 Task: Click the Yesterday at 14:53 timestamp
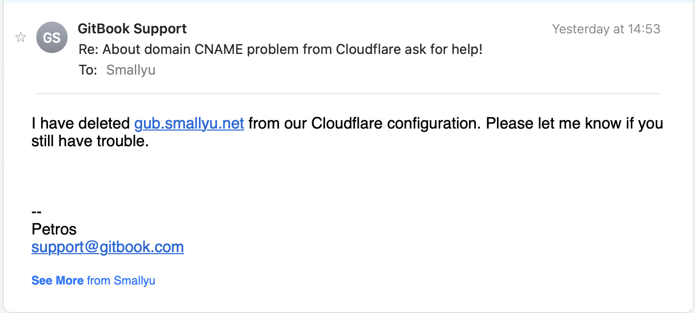pyautogui.click(x=606, y=29)
